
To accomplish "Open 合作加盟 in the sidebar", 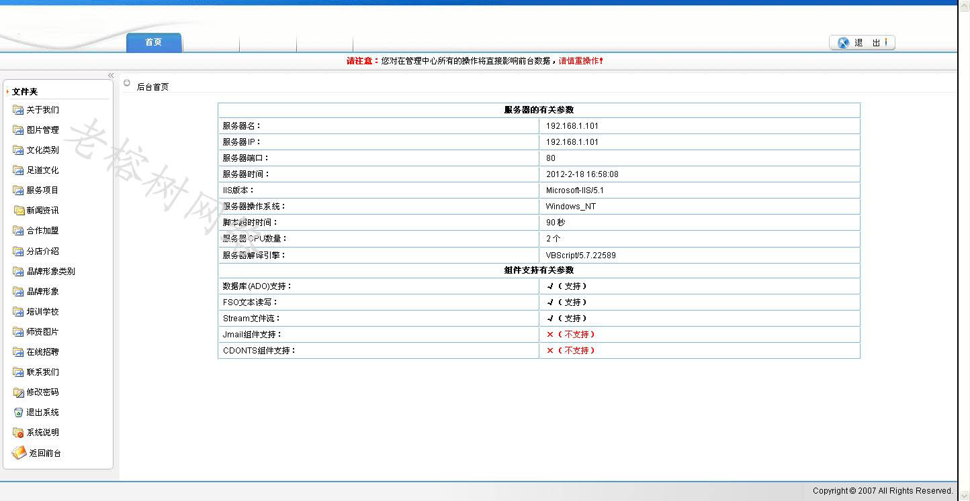I will pyautogui.click(x=43, y=231).
